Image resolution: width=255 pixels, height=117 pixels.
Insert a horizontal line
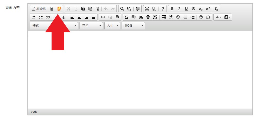click(185, 17)
